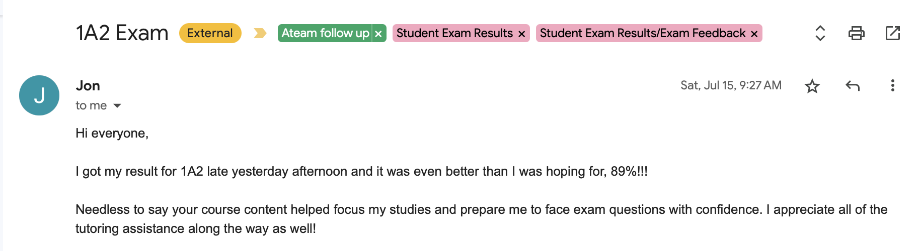Remove the 'Student Exam Results' label

click(522, 34)
